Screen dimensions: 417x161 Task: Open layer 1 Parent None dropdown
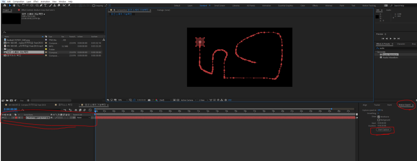point(83,117)
